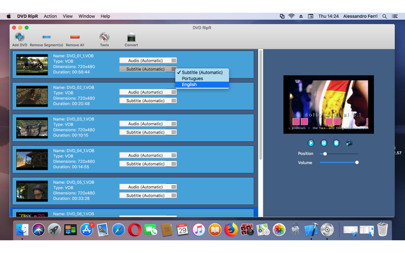The width and height of the screenshot is (405, 253).
Task: Stop the video preview playback
Action: pos(336,143)
